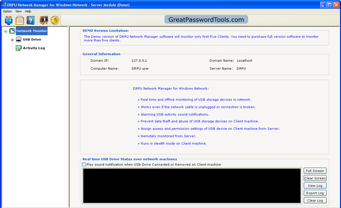Click the gold dollar coin purchase icon
The image size is (341, 208).
[x=55, y=20]
